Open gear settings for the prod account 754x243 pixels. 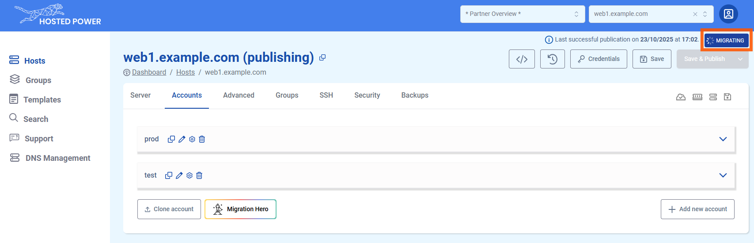click(192, 139)
